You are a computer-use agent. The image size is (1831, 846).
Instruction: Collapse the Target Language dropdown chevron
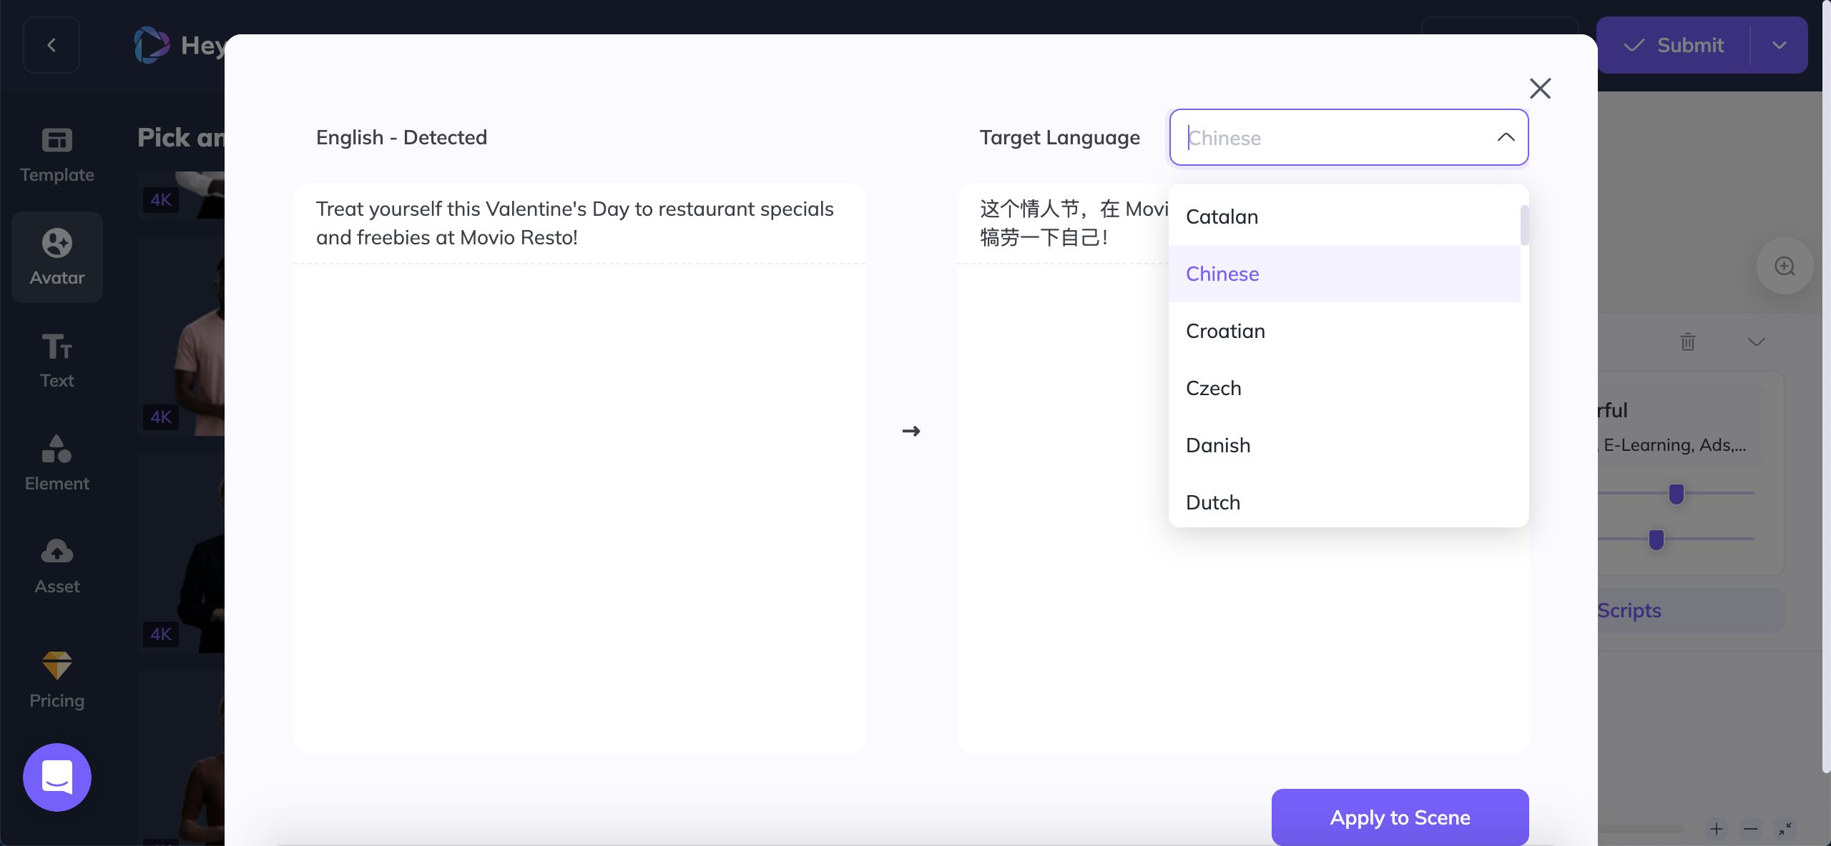(x=1506, y=137)
